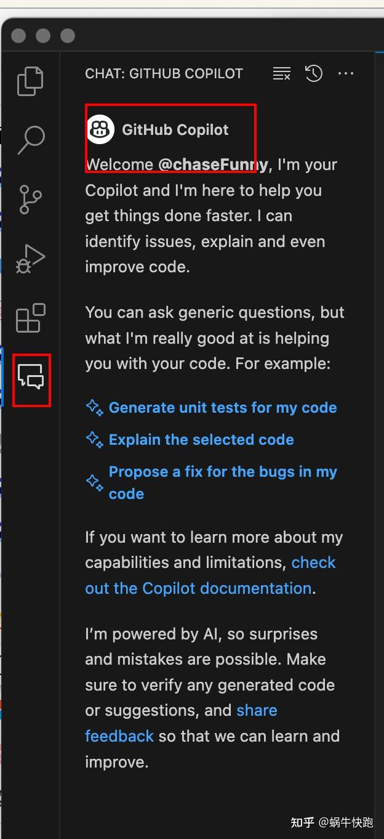This screenshot has width=384, height=839.
Task: Clear the current Copilot chat
Action: [x=281, y=73]
